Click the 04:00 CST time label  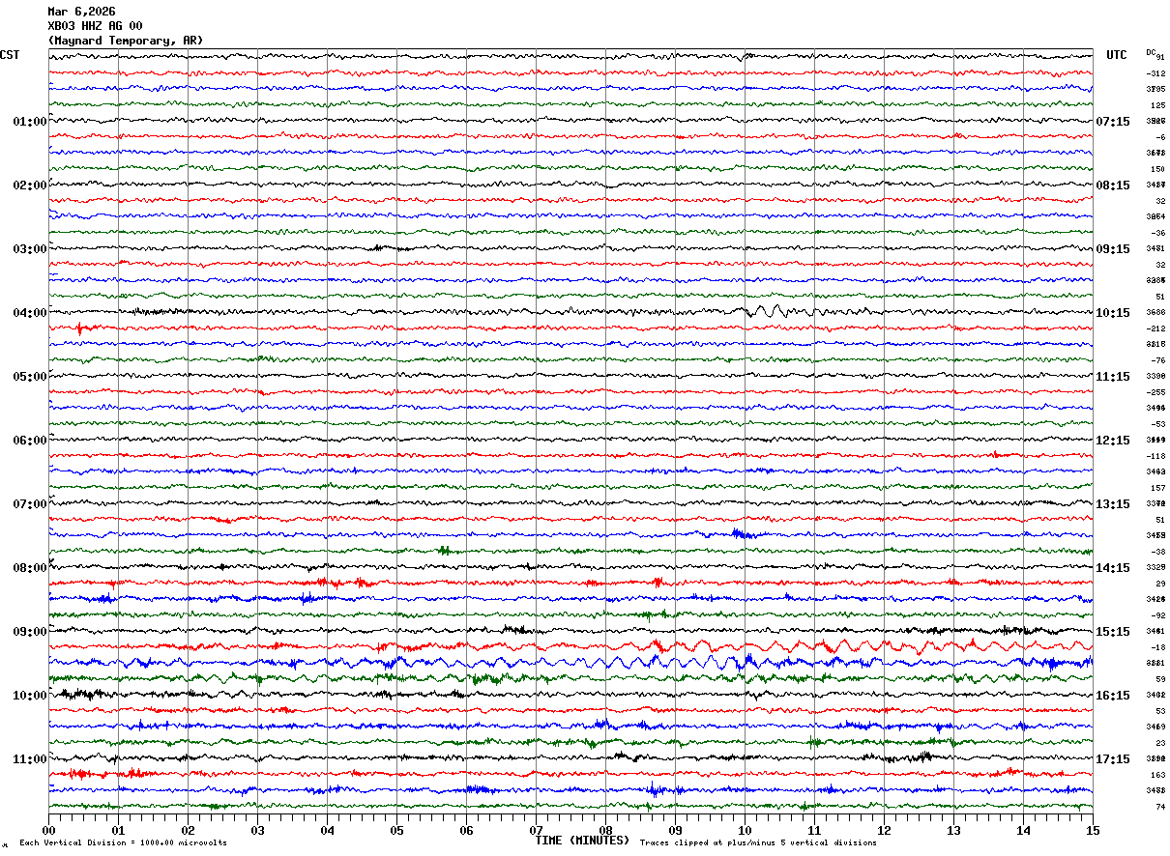click(x=29, y=313)
